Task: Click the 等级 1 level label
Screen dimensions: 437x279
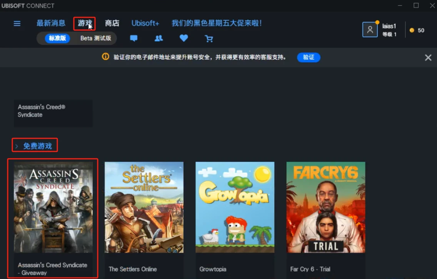Action: (x=389, y=34)
